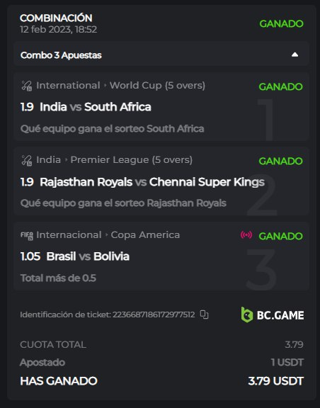Click the pink live broadcast icon
320x408 pixels.
(246, 235)
